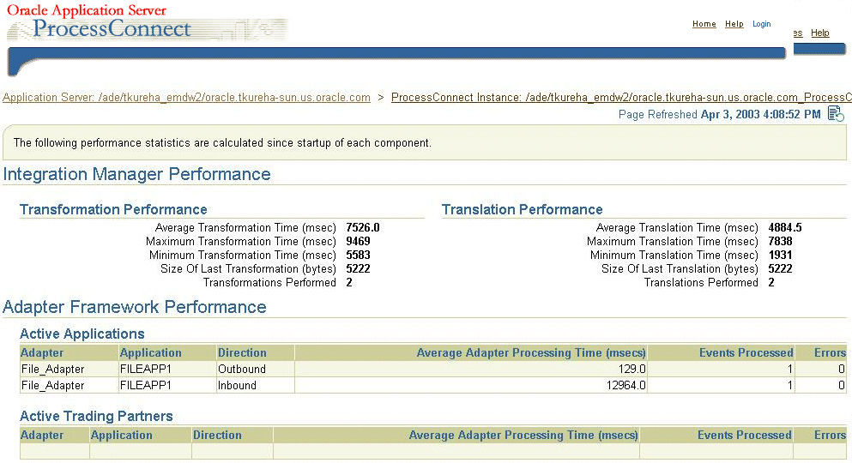The height and width of the screenshot is (463, 852).
Task: Click the page refresh icon
Action: pyautogui.click(x=836, y=114)
